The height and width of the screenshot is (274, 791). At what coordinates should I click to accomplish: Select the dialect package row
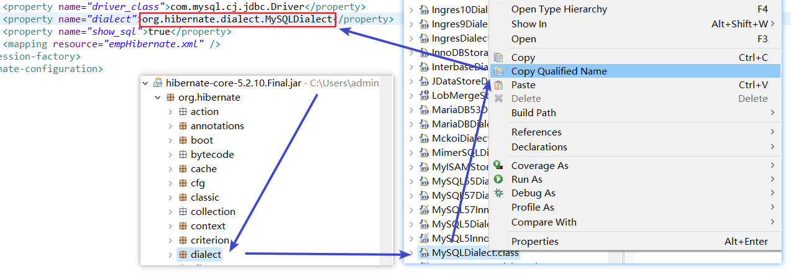click(200, 255)
